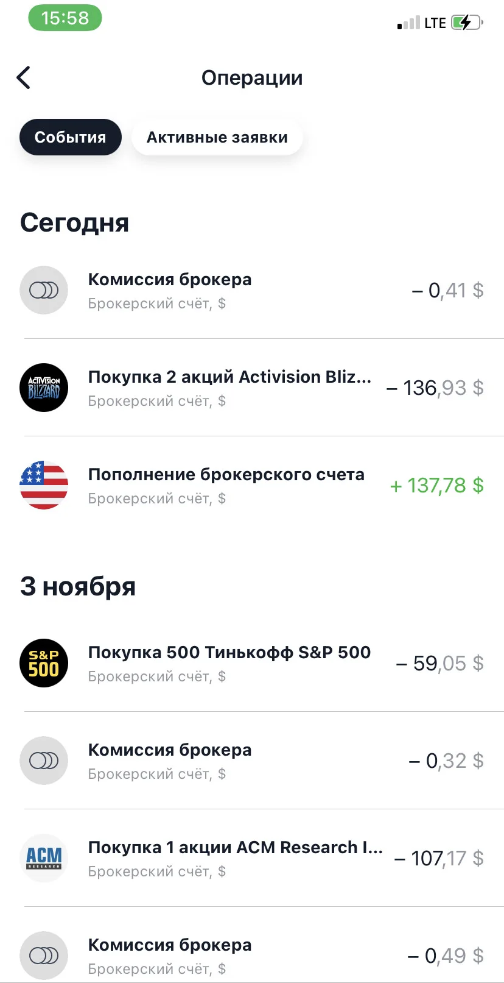Tap the – 136,93 $ amount

pos(435,388)
